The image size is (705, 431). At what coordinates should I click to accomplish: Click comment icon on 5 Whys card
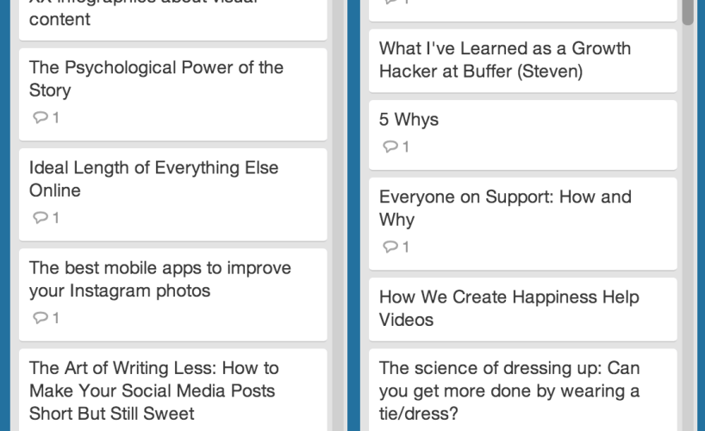(390, 147)
